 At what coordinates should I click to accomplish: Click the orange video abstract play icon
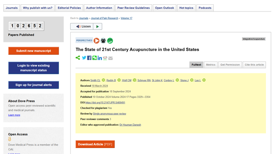tap(96, 41)
